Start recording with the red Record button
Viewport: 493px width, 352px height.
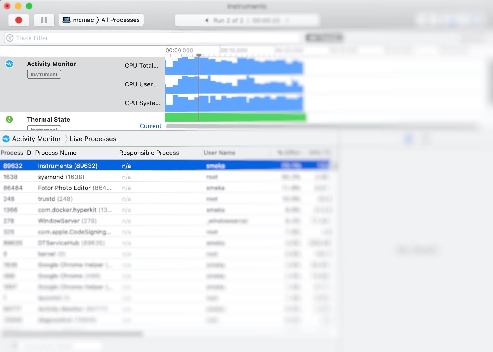pos(19,20)
